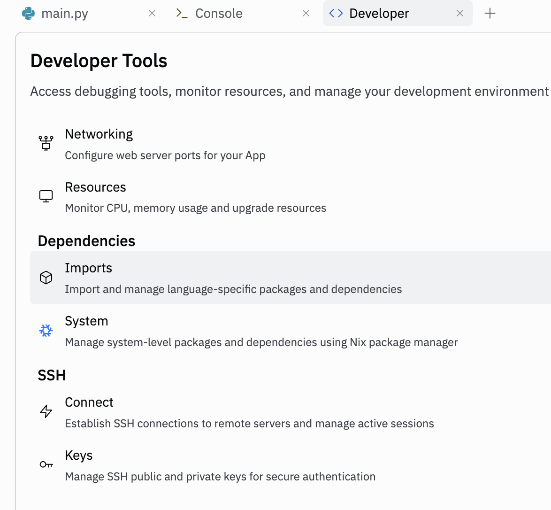Click the SSH Connect lightning icon
The height and width of the screenshot is (510, 551).
(x=46, y=412)
